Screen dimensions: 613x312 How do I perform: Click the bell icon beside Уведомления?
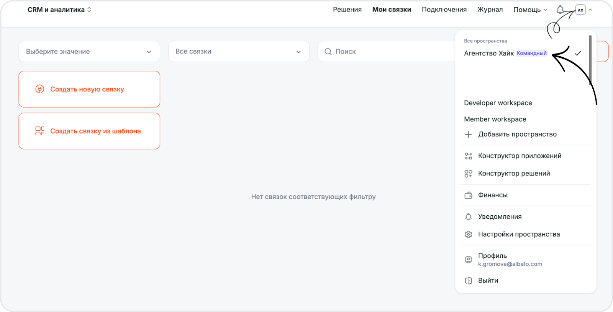tap(468, 217)
